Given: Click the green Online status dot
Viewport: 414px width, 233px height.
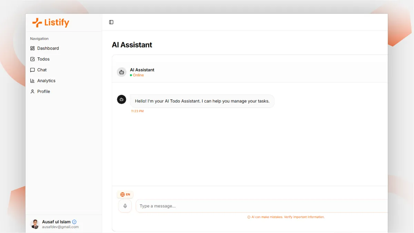Looking at the screenshot, I should coord(131,75).
